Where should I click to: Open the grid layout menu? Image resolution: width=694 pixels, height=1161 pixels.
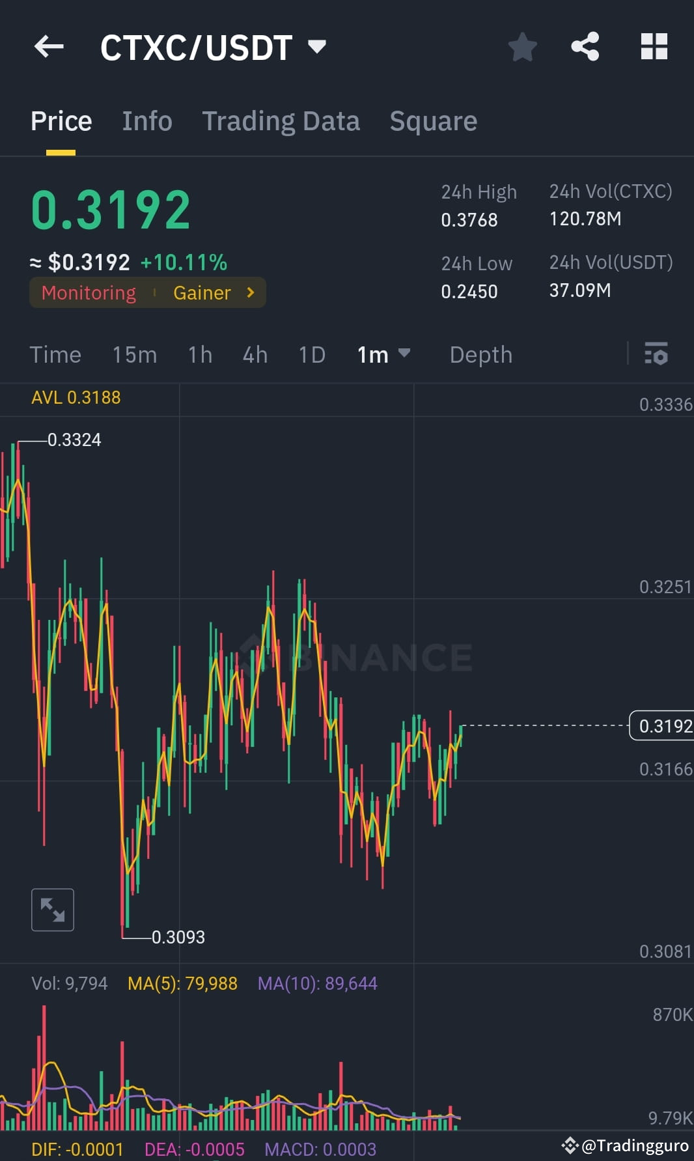(x=654, y=46)
